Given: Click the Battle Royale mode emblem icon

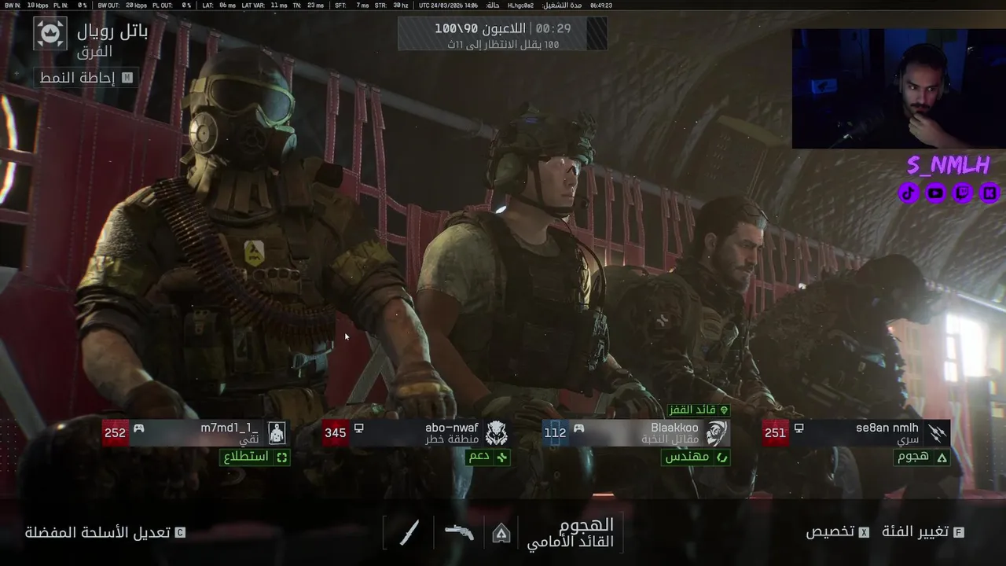Looking at the screenshot, I should [x=50, y=34].
